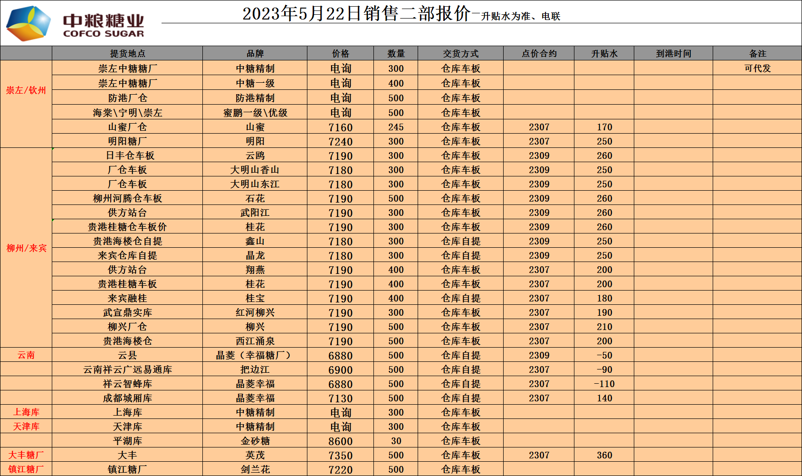
Task: Click the 升贴水 column header
Action: pos(604,54)
